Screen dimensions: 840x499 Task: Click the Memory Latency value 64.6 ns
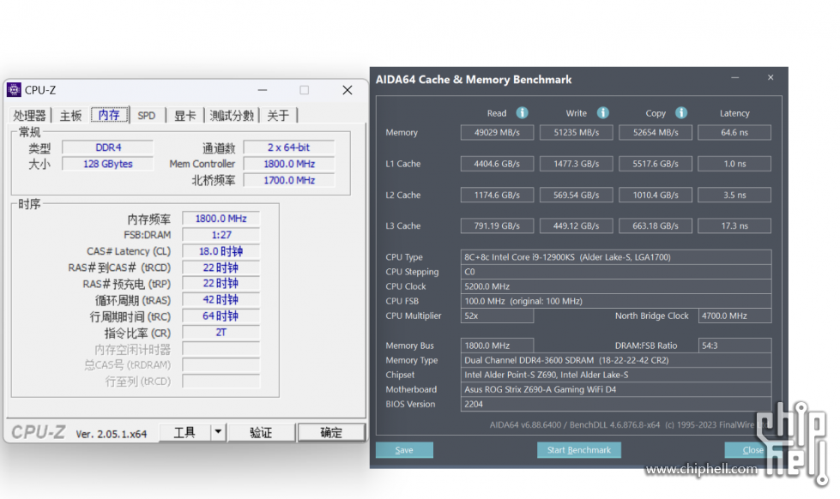734,132
